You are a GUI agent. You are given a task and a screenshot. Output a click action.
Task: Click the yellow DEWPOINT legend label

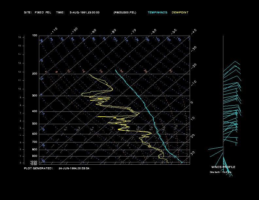[x=180, y=12]
